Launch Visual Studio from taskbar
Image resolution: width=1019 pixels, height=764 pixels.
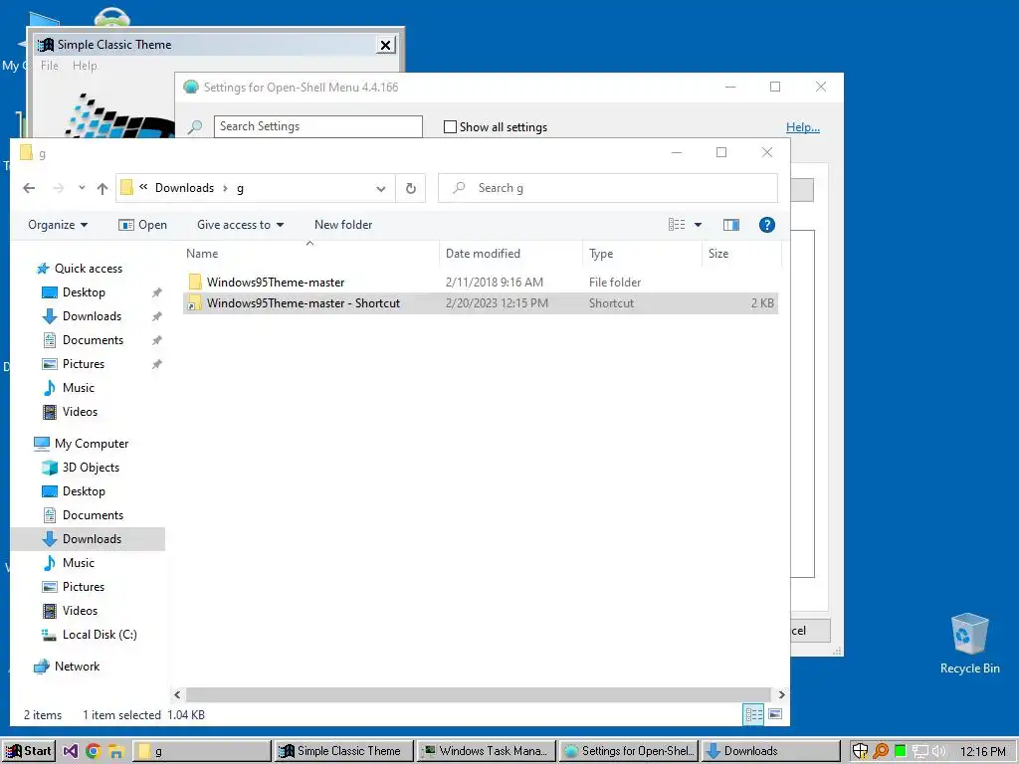pos(71,752)
